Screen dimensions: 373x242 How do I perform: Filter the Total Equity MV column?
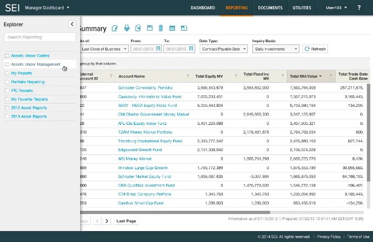click(x=236, y=76)
